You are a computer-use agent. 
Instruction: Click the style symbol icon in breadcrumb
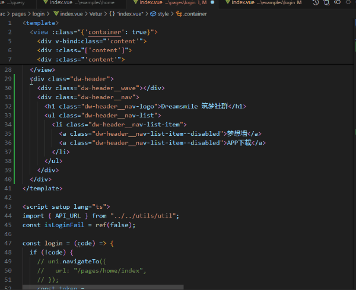pos(153,14)
